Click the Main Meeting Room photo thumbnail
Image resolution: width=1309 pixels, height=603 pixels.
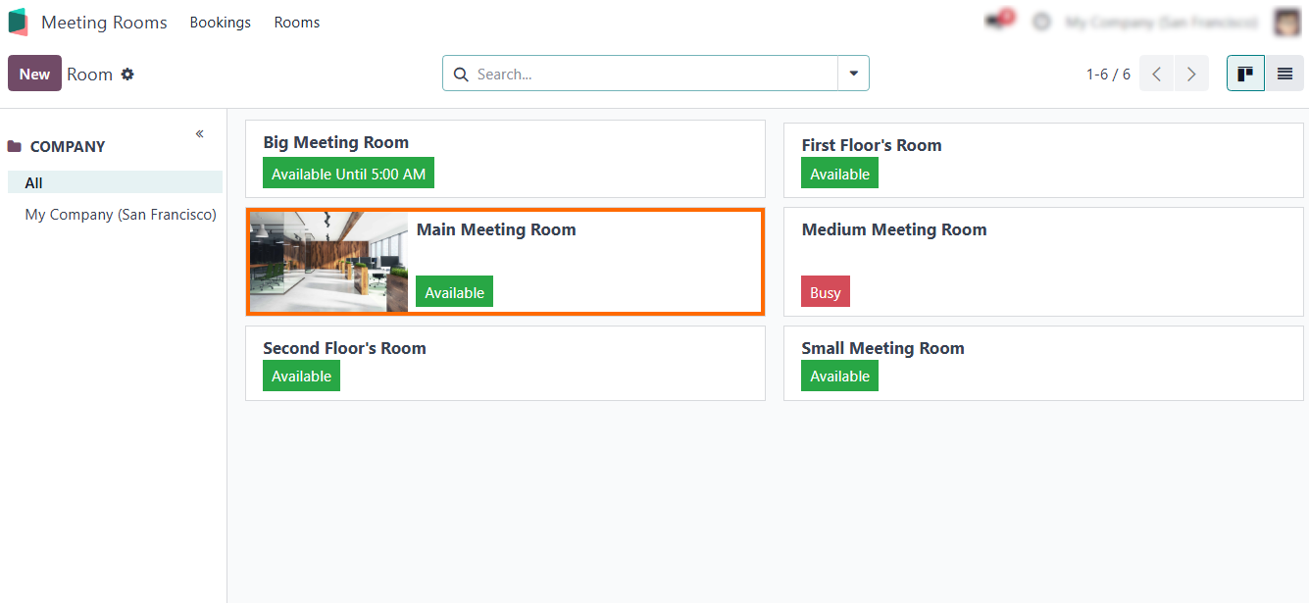pos(328,262)
